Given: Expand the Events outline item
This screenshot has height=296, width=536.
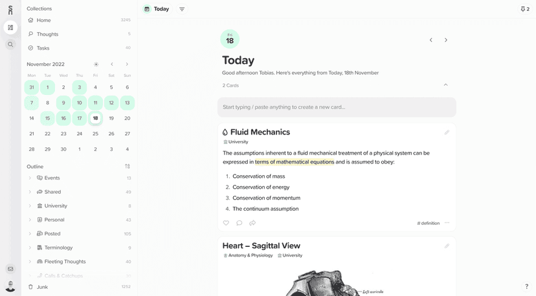Looking at the screenshot, I should (30, 178).
